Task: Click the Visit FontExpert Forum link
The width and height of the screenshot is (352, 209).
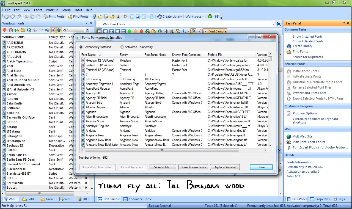Action: [x=309, y=142]
